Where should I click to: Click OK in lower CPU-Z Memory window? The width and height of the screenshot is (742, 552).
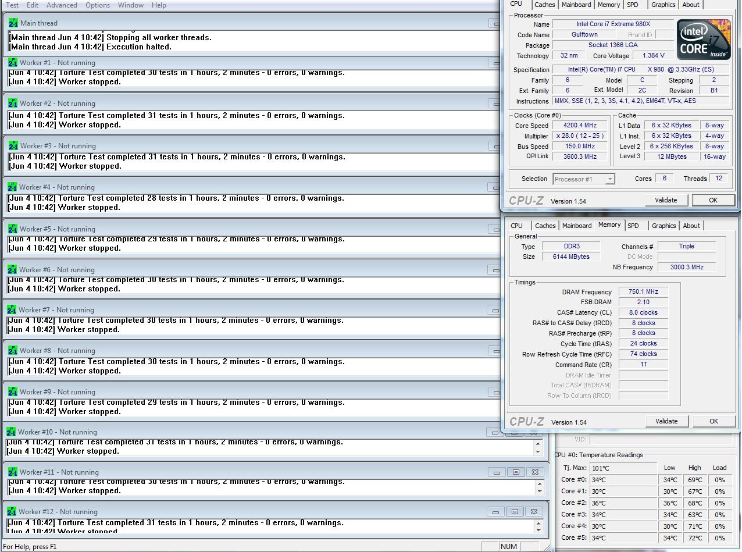click(714, 421)
